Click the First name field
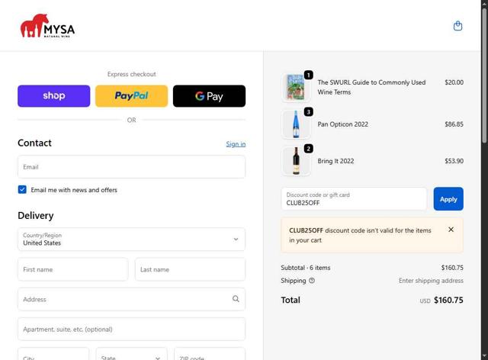 click(x=72, y=269)
